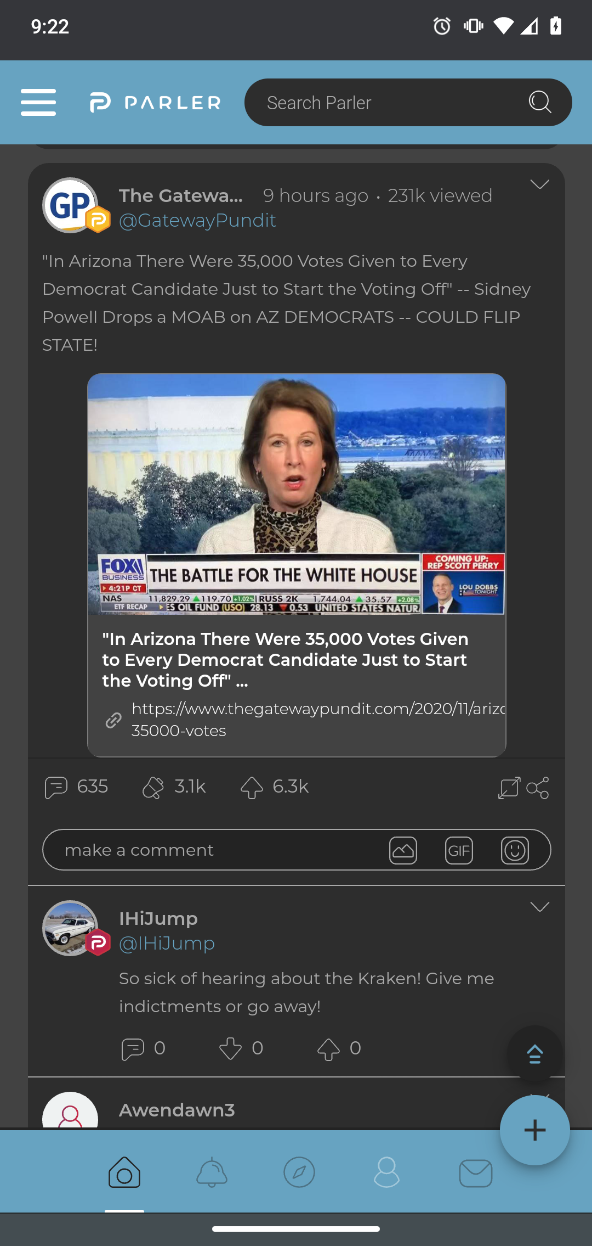This screenshot has width=592, height=1246.
Task: Share the Gateway Pundit post
Action: (538, 787)
